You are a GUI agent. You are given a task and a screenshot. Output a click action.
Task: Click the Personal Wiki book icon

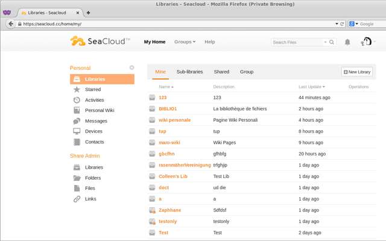tap(77, 110)
